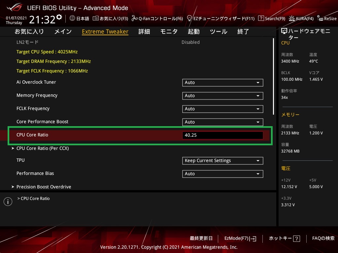Open Q-Fan control fan icon
Viewport: 338px width, 253px height.
click(135, 18)
